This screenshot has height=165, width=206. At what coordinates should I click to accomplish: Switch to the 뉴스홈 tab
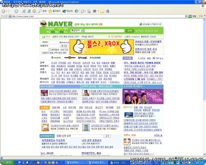click(x=128, y=58)
